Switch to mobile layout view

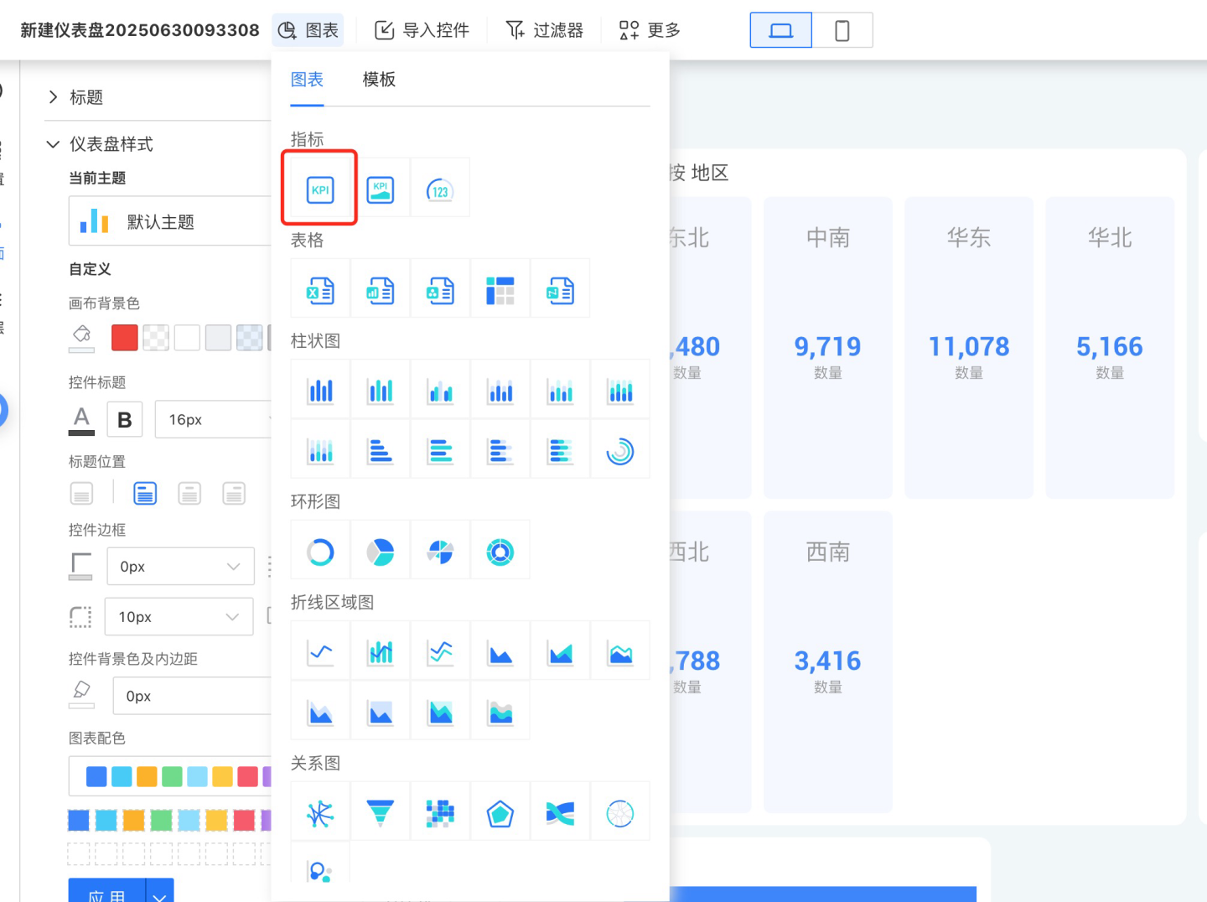(842, 31)
